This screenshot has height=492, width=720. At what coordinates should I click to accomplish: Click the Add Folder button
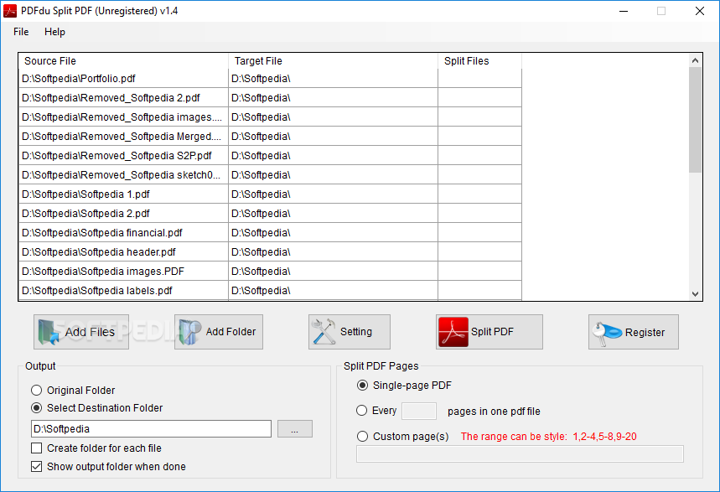tap(219, 332)
